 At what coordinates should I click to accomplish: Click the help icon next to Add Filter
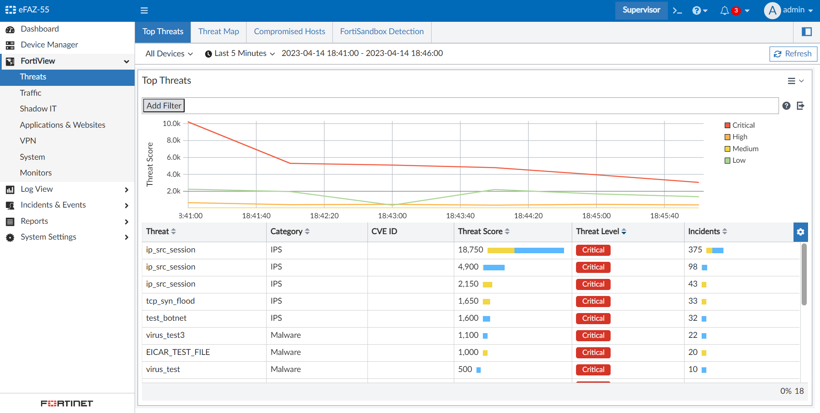click(x=786, y=105)
